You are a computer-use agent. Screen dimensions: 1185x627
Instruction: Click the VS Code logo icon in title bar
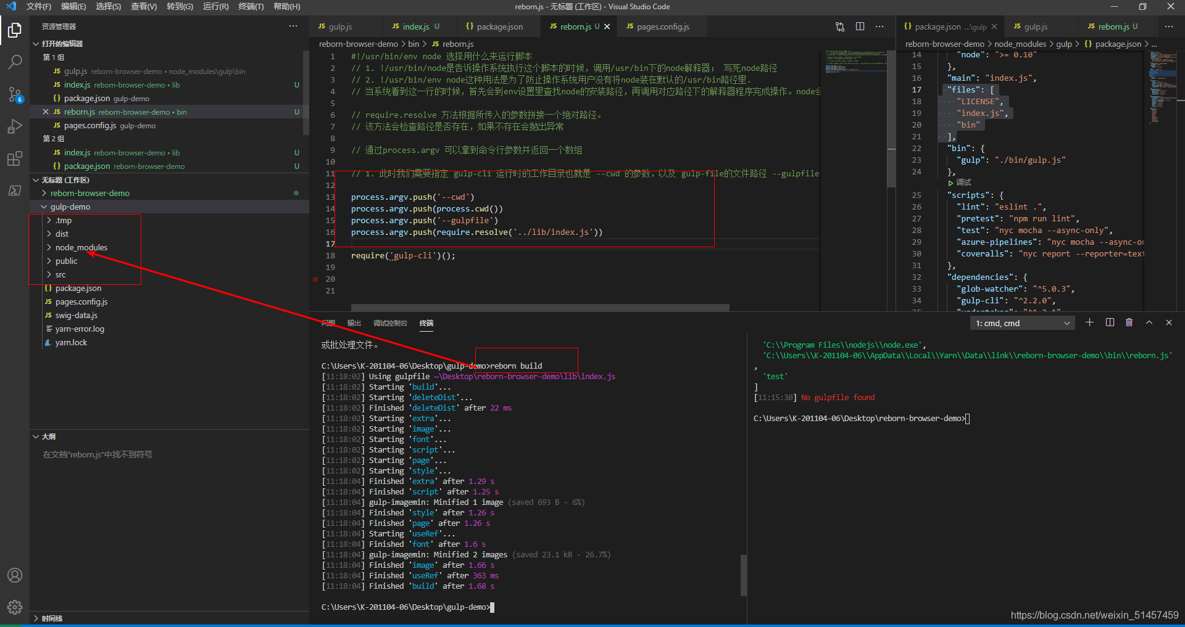coord(11,7)
